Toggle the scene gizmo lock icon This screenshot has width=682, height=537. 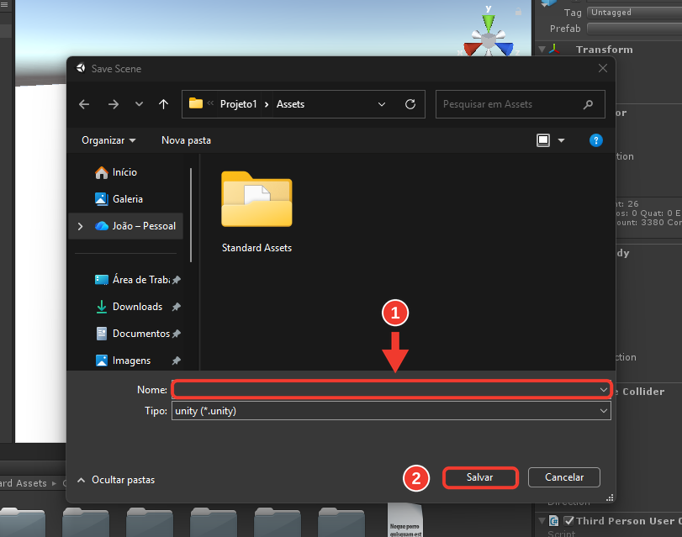[x=518, y=12]
